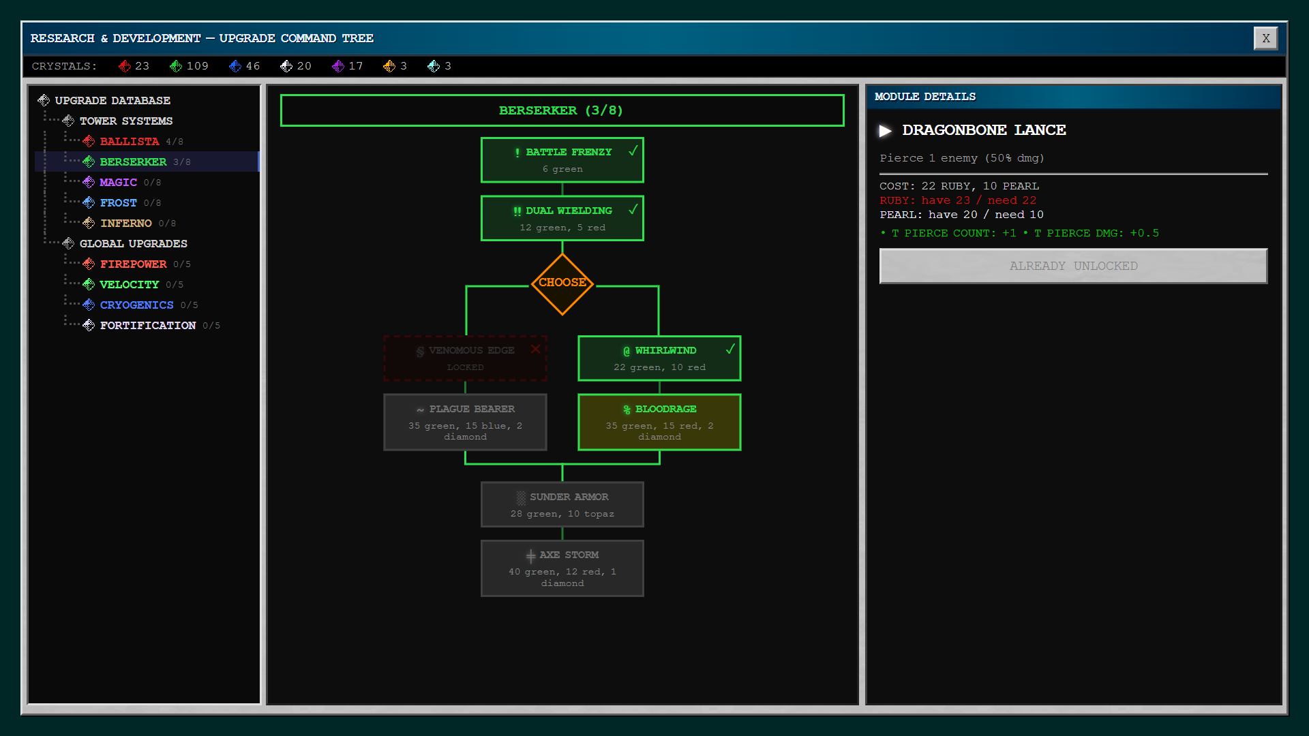Click the orange CHOOSE diamond node
The image size is (1309, 736).
point(562,283)
